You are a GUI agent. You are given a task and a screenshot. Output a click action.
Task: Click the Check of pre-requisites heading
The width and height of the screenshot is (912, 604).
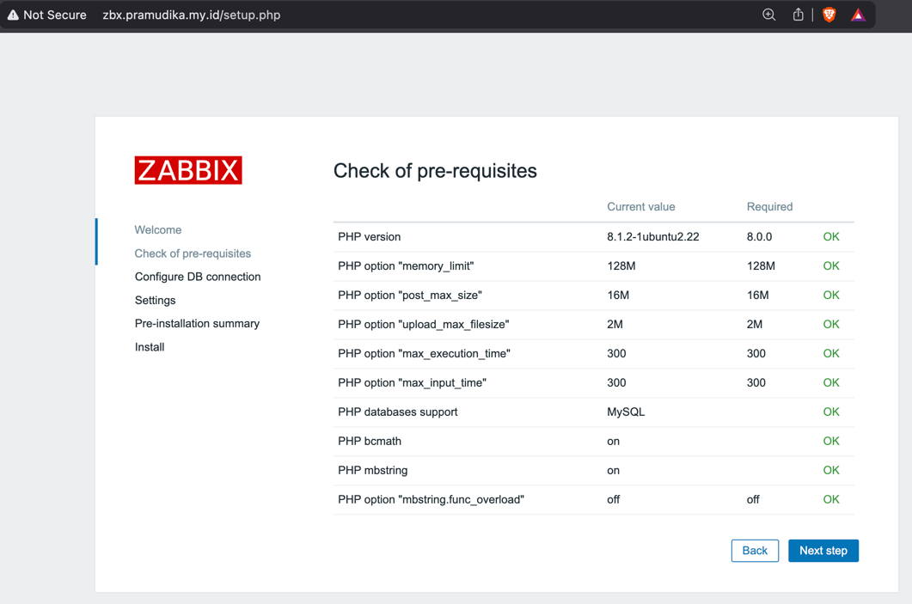[x=435, y=171]
